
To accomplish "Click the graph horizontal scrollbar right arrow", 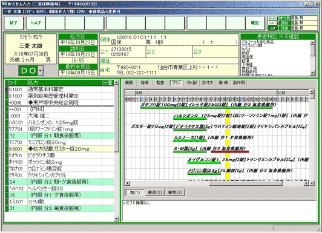I will coord(306,183).
